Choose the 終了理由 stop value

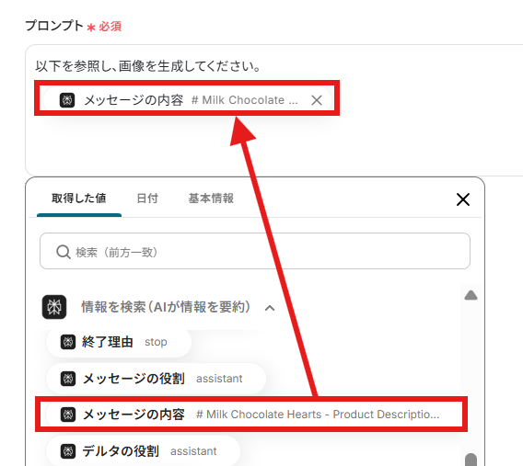[119, 342]
